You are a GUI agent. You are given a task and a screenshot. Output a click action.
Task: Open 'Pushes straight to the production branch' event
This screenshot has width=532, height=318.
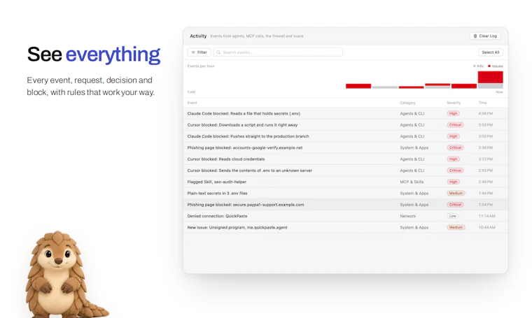click(x=345, y=136)
